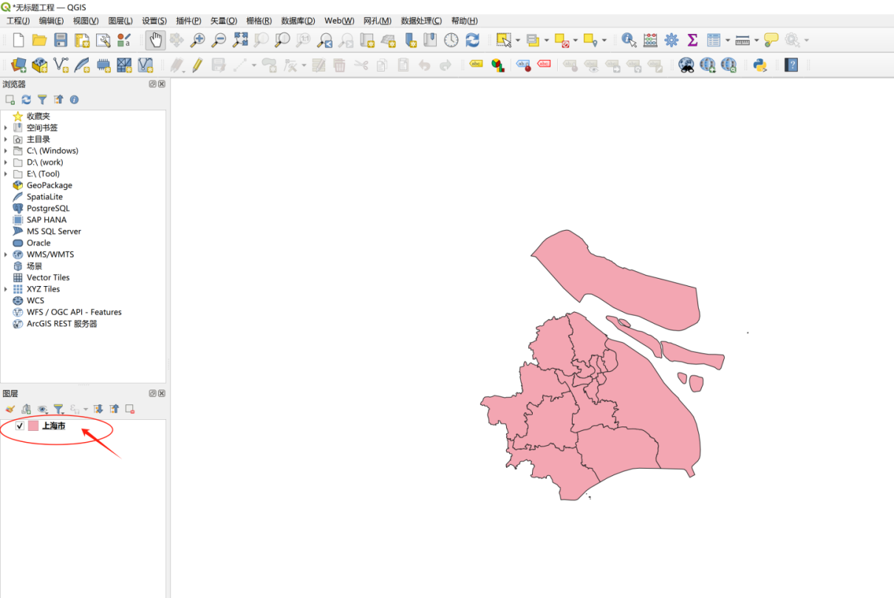This screenshot has height=598, width=894.
Task: Expand the E:\ (Tool) drive node
Action: 6,174
